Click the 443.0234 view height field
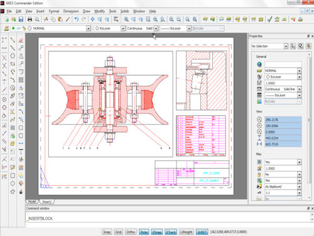 point(283,138)
